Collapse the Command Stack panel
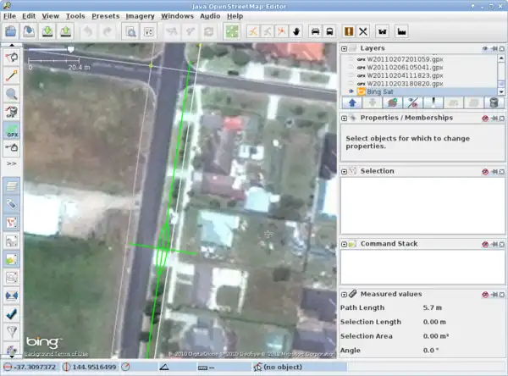 (344, 244)
